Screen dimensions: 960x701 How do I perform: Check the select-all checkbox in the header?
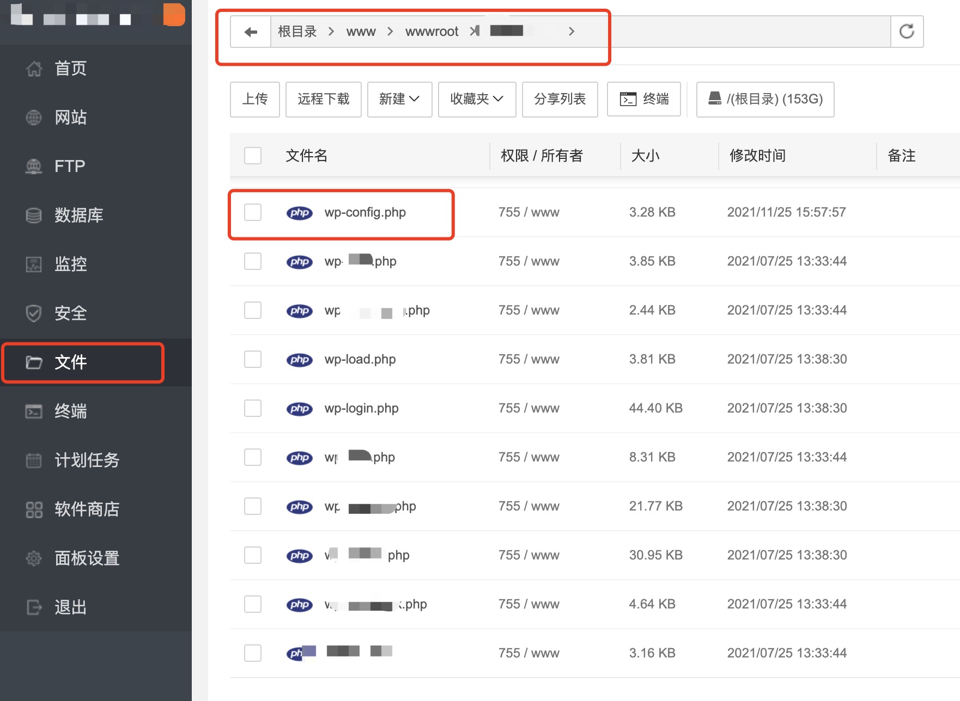point(252,156)
